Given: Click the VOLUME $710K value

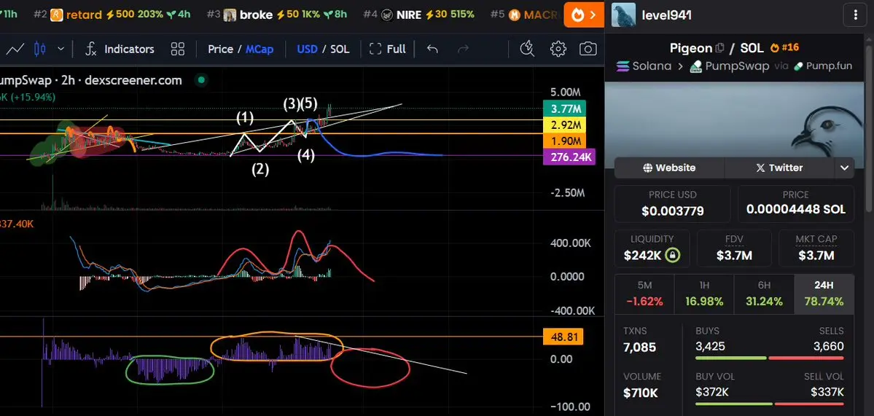Looking at the screenshot, I should (641, 393).
